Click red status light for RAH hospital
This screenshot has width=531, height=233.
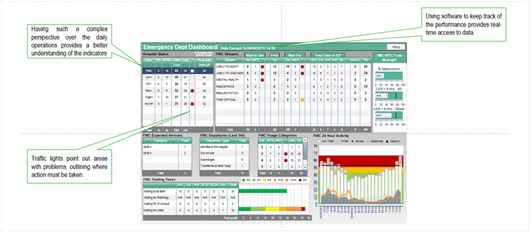[x=193, y=91]
